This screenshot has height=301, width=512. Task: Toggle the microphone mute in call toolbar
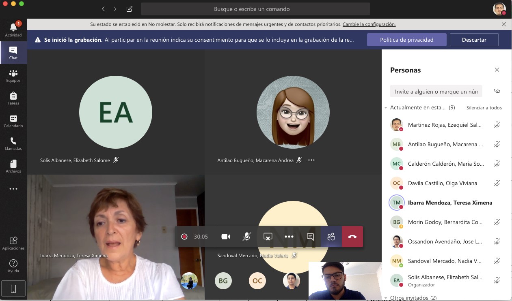[246, 237]
